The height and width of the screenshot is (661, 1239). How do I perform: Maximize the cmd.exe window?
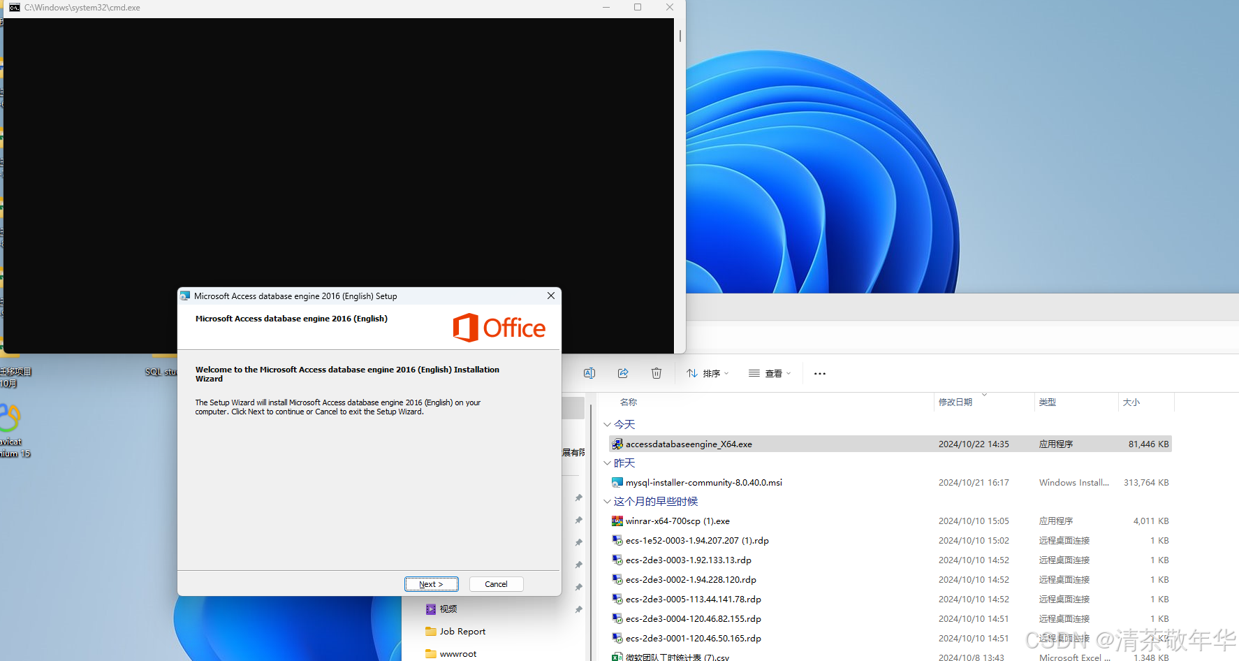pos(638,7)
